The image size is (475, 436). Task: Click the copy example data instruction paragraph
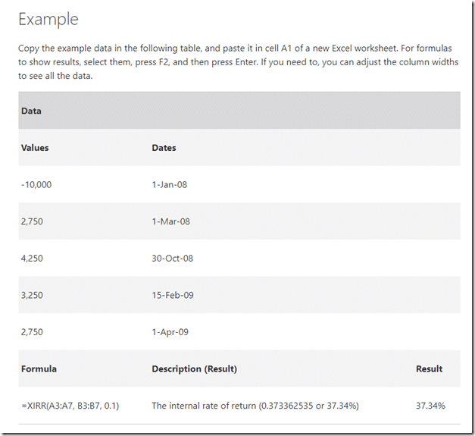click(237, 62)
